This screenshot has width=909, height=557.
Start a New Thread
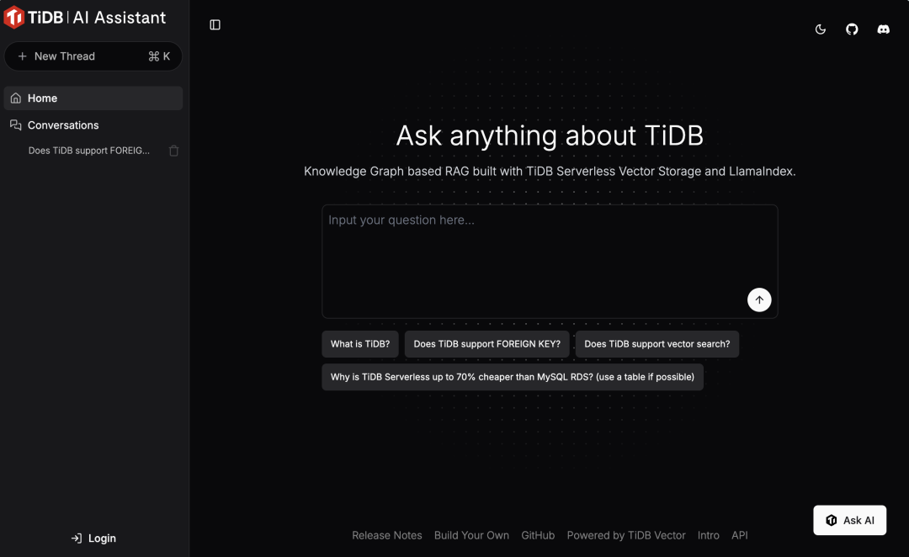93,56
